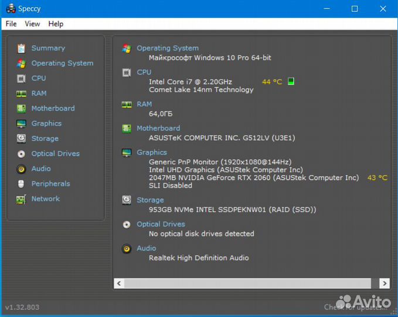Open the Help menu

pyautogui.click(x=56, y=23)
